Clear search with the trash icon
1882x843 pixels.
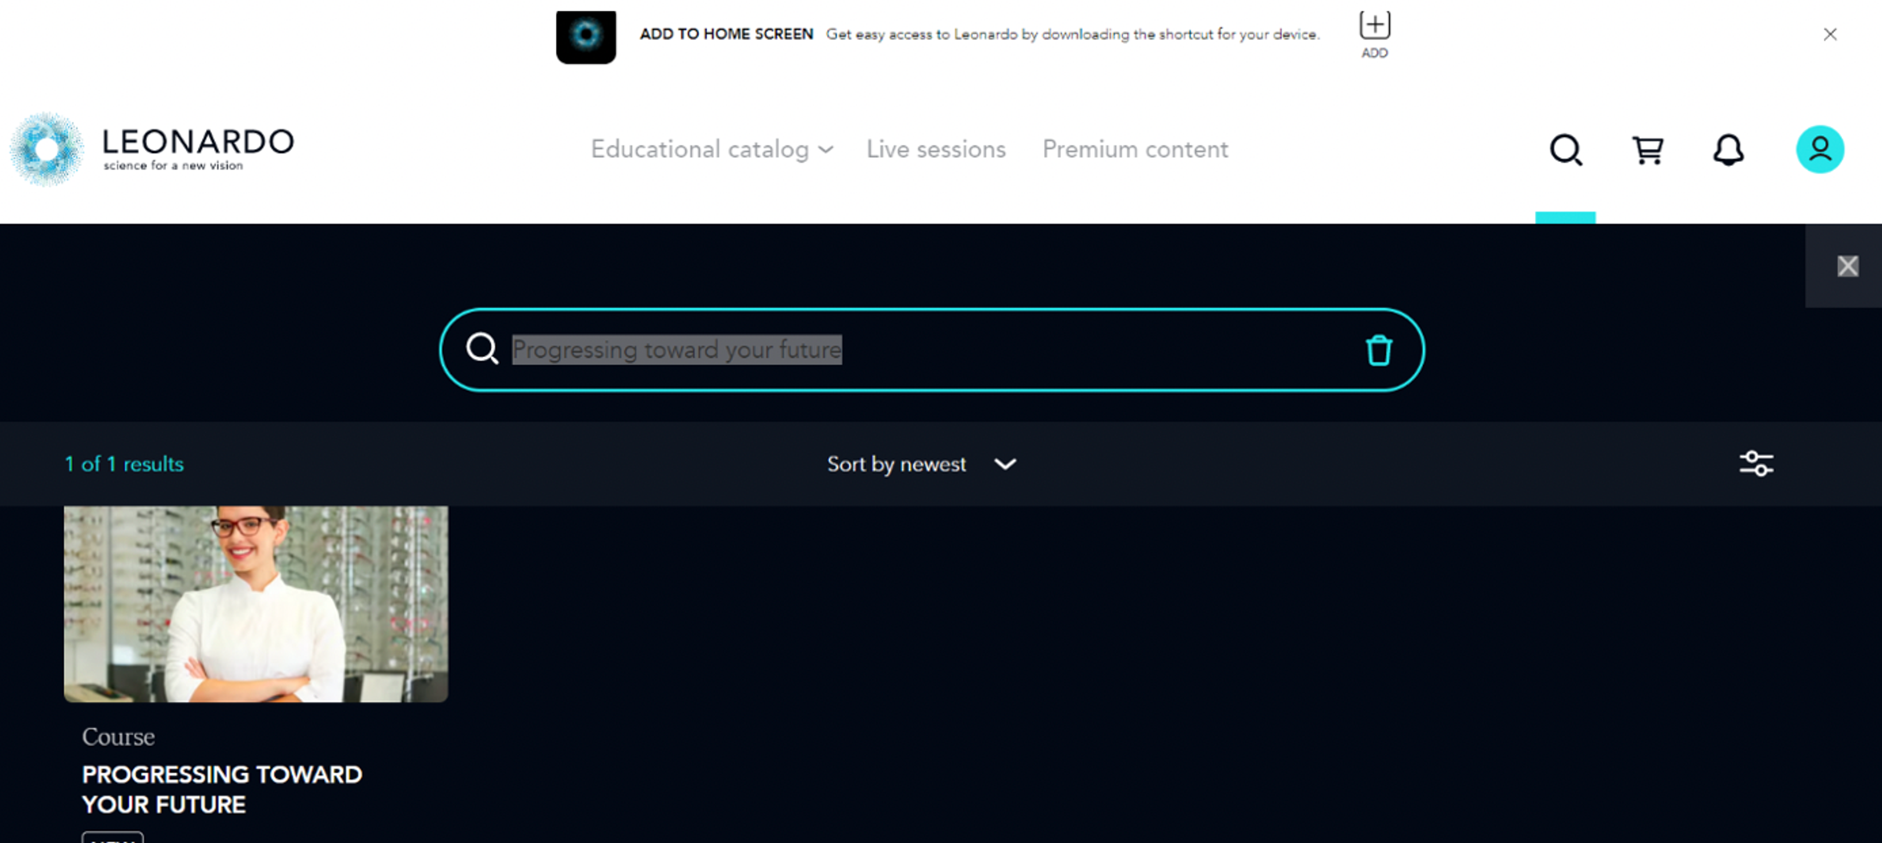[x=1378, y=350]
